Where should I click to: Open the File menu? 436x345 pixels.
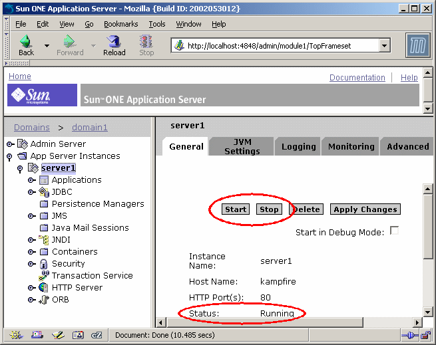[21, 24]
